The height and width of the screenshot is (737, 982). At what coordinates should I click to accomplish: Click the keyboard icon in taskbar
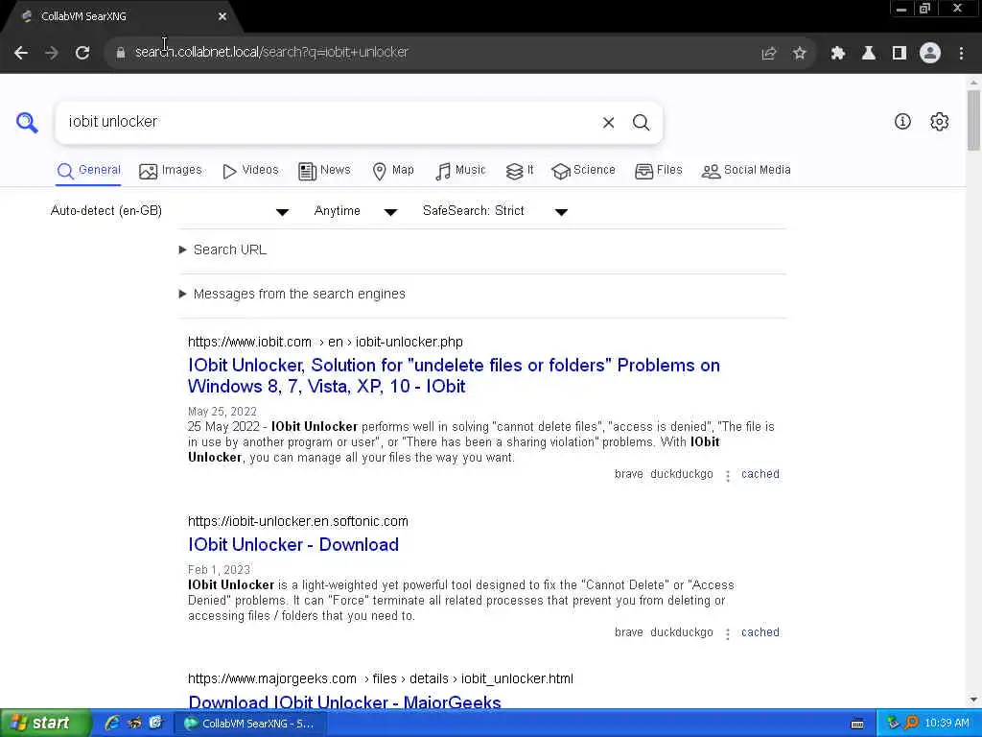(x=857, y=724)
